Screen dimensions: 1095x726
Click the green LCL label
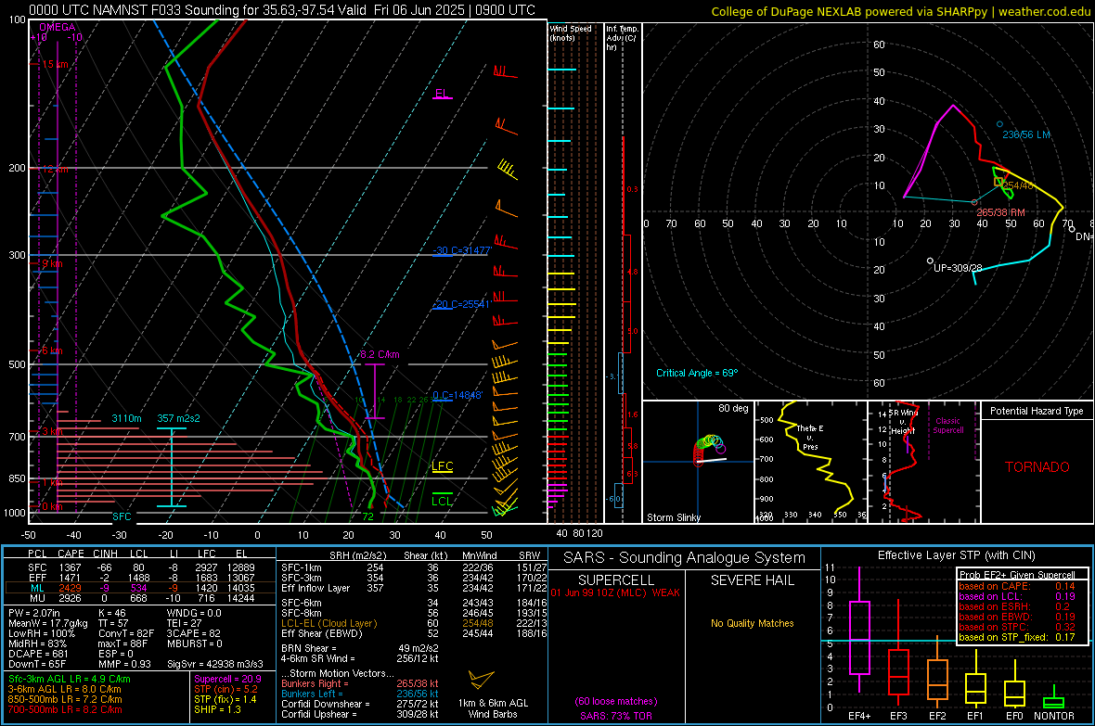[x=442, y=501]
